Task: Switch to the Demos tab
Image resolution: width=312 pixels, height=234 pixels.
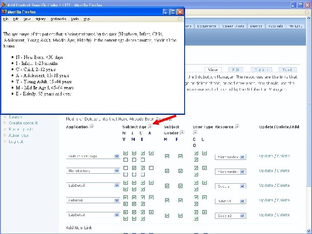Action: 256,26
